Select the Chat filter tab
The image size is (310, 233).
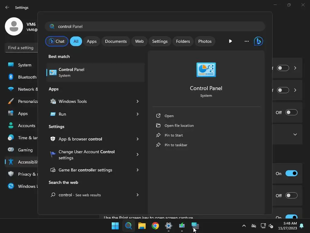pyautogui.click(x=57, y=41)
